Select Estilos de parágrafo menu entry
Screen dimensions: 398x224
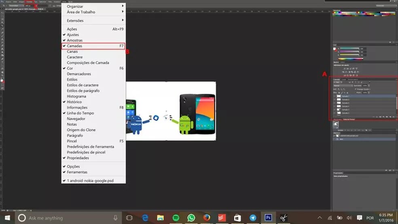[93, 91]
